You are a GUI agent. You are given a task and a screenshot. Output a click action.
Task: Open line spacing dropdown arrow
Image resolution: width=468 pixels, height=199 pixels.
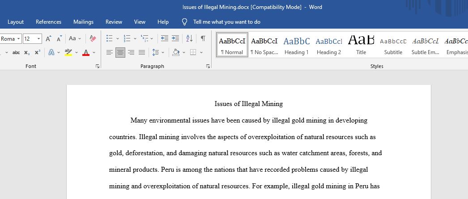pos(163,52)
